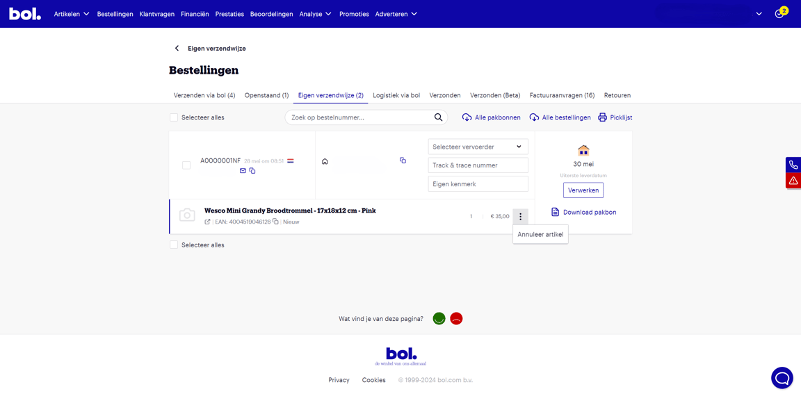The image size is (801, 396).
Task: Click the delivery date 30 mei
Action: tap(583, 165)
